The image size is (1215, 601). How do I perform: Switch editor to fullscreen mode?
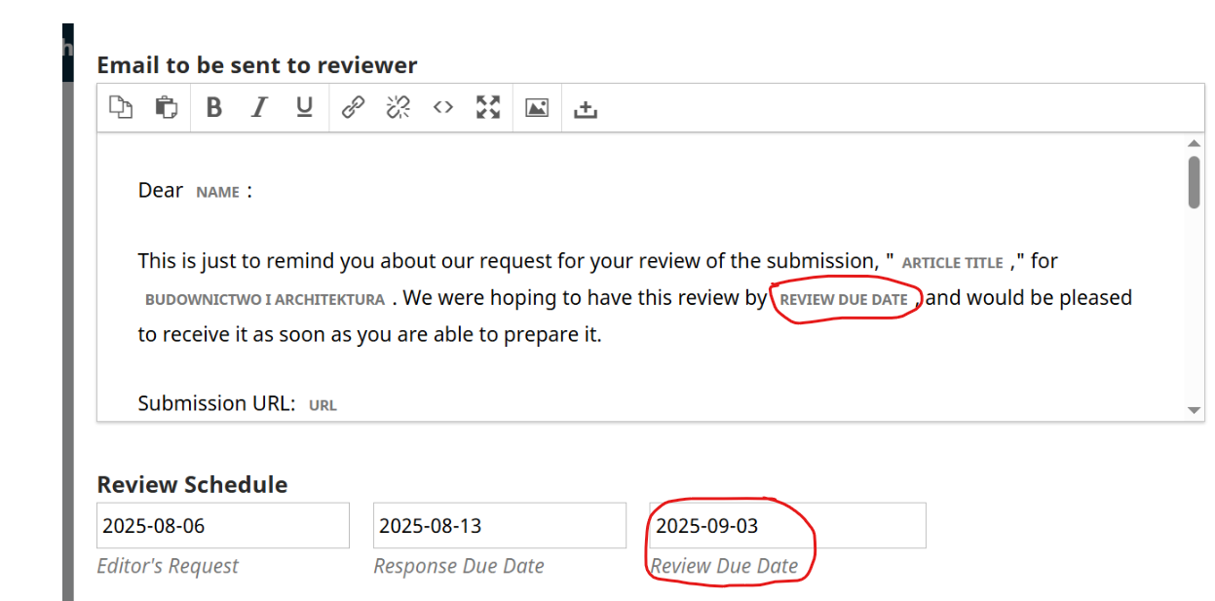pos(488,107)
